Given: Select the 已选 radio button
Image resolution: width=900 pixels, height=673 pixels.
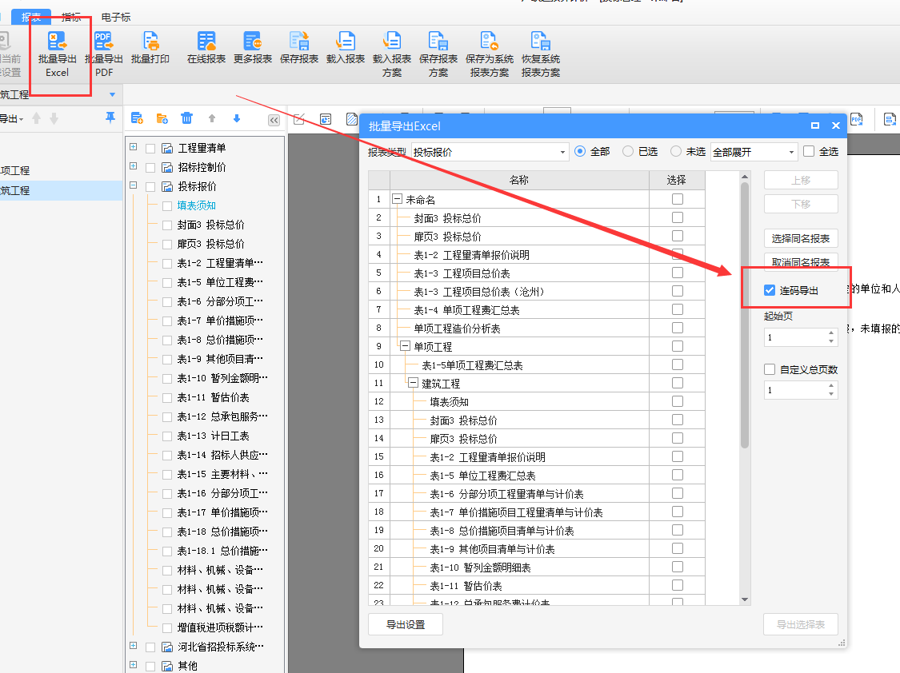Looking at the screenshot, I should point(628,151).
